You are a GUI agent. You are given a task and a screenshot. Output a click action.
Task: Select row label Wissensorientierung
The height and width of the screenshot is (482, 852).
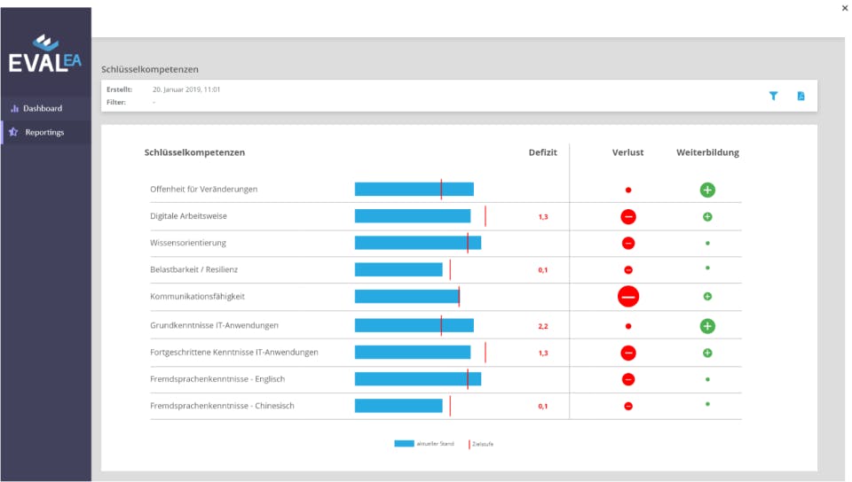[x=188, y=243]
